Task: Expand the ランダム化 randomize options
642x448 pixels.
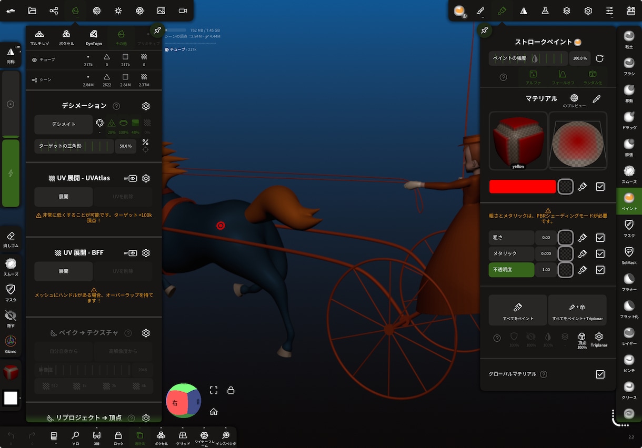Action: 593,77
